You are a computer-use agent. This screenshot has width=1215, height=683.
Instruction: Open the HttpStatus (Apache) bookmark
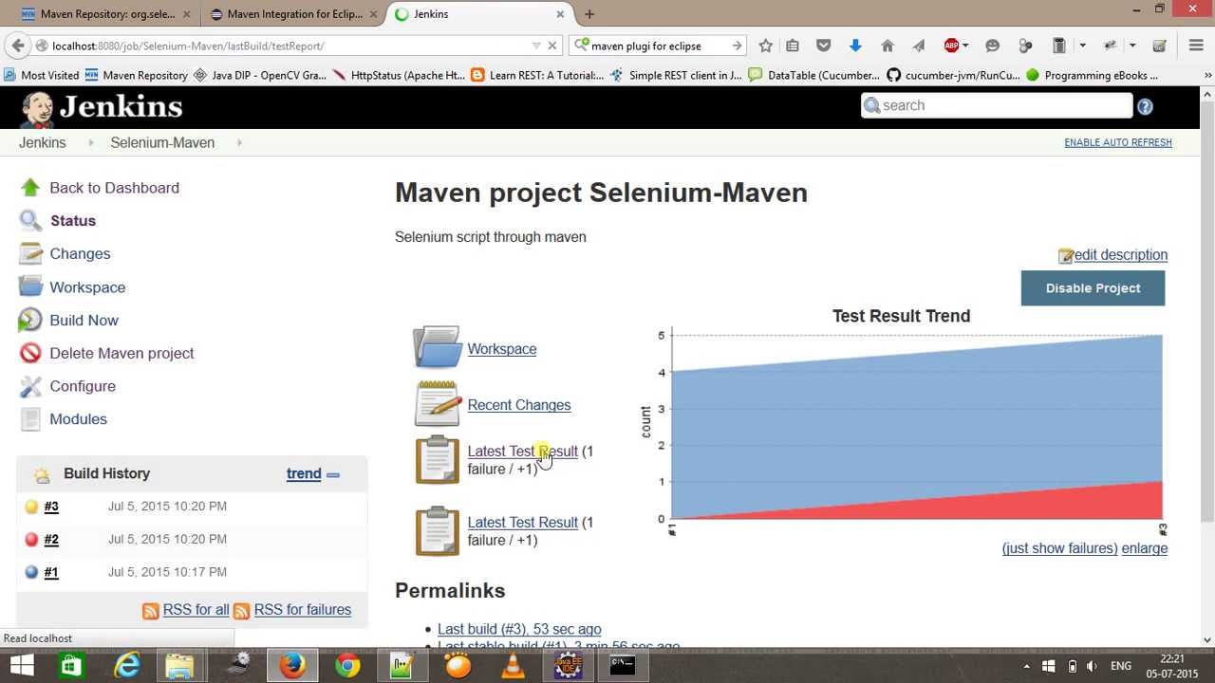[399, 76]
